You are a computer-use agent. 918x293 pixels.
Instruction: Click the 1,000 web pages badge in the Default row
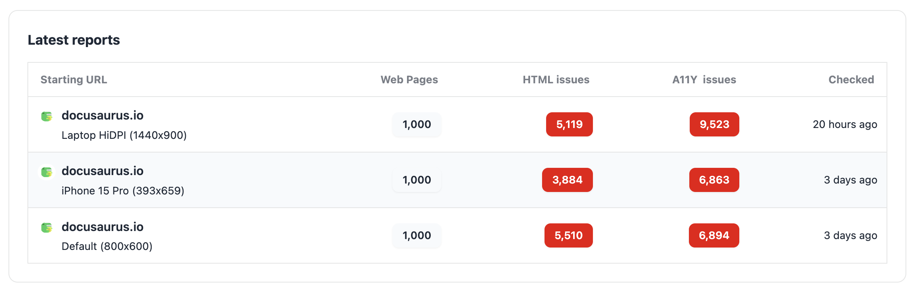point(417,235)
